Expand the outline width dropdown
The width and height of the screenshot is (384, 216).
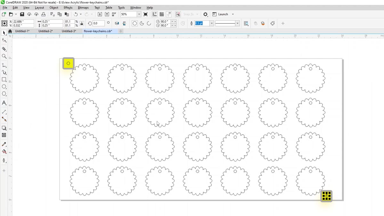point(212,23)
